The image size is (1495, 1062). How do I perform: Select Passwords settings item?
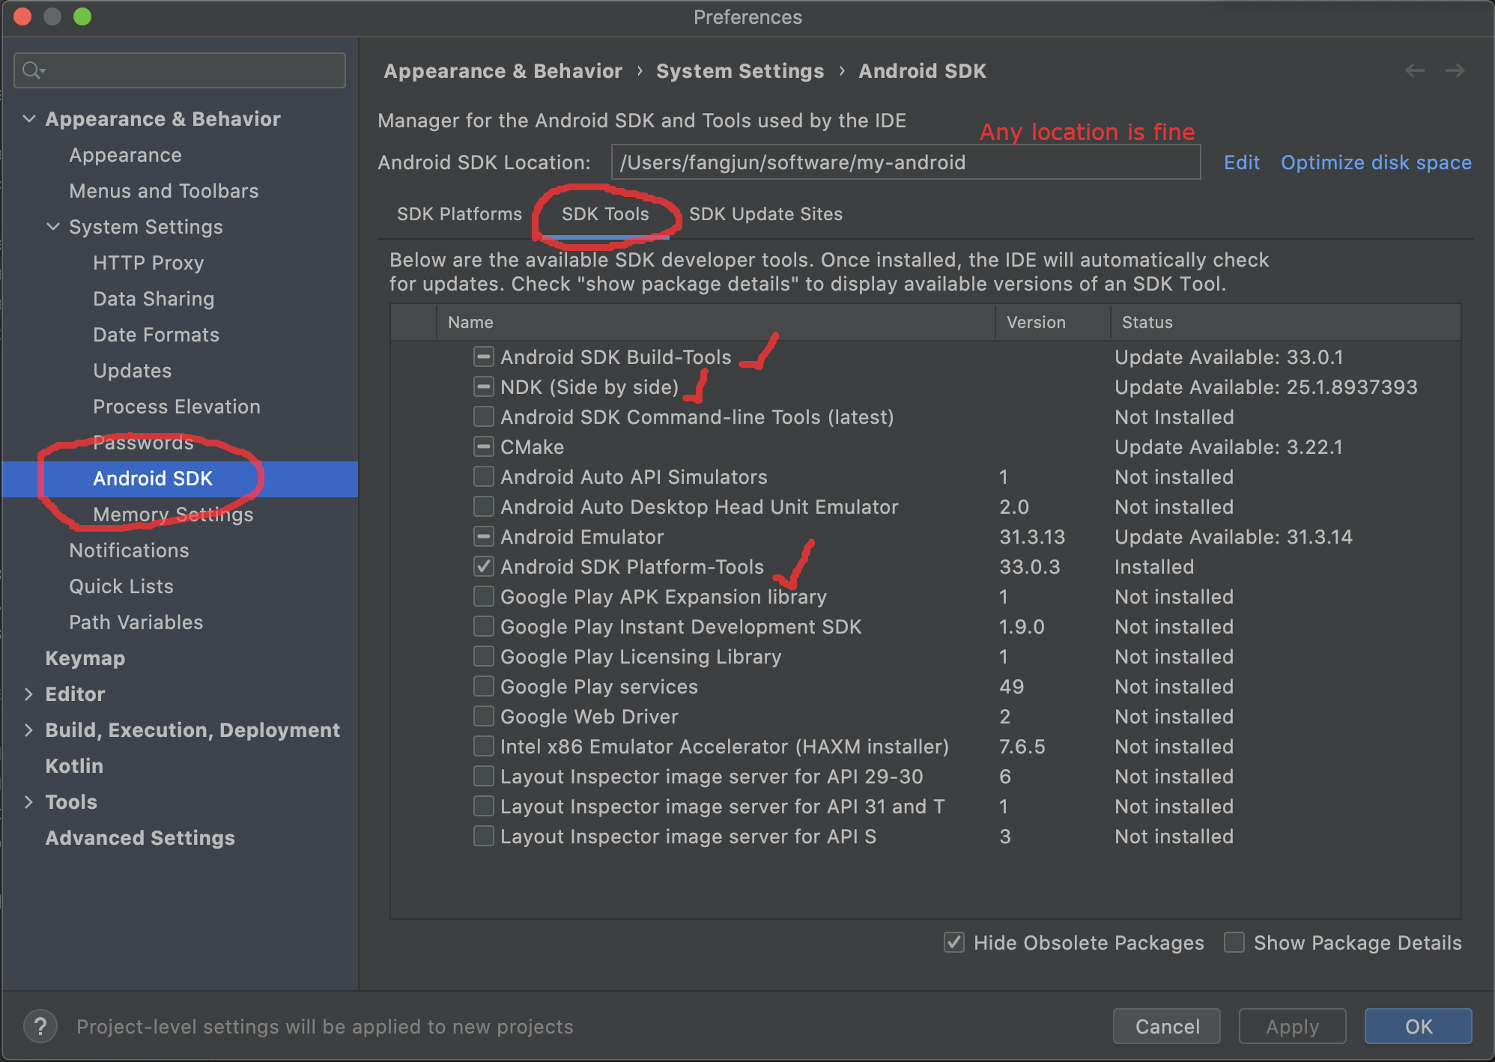[x=143, y=443]
